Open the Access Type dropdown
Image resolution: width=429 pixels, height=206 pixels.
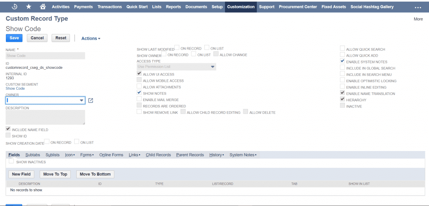pos(176,67)
